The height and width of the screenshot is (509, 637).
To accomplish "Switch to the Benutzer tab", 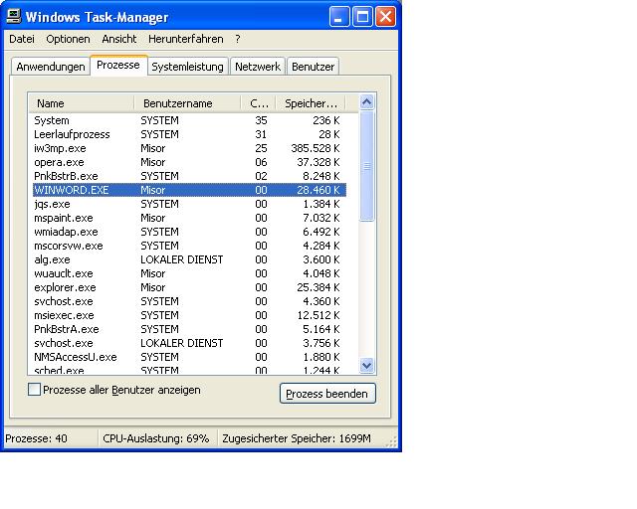I will [313, 67].
